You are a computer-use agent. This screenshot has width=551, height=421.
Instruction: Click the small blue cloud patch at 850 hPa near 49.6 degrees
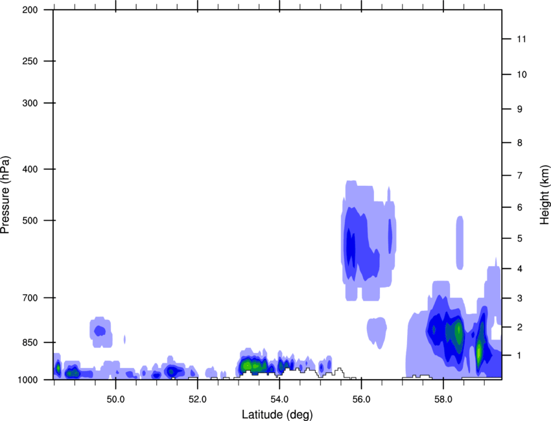101,332
